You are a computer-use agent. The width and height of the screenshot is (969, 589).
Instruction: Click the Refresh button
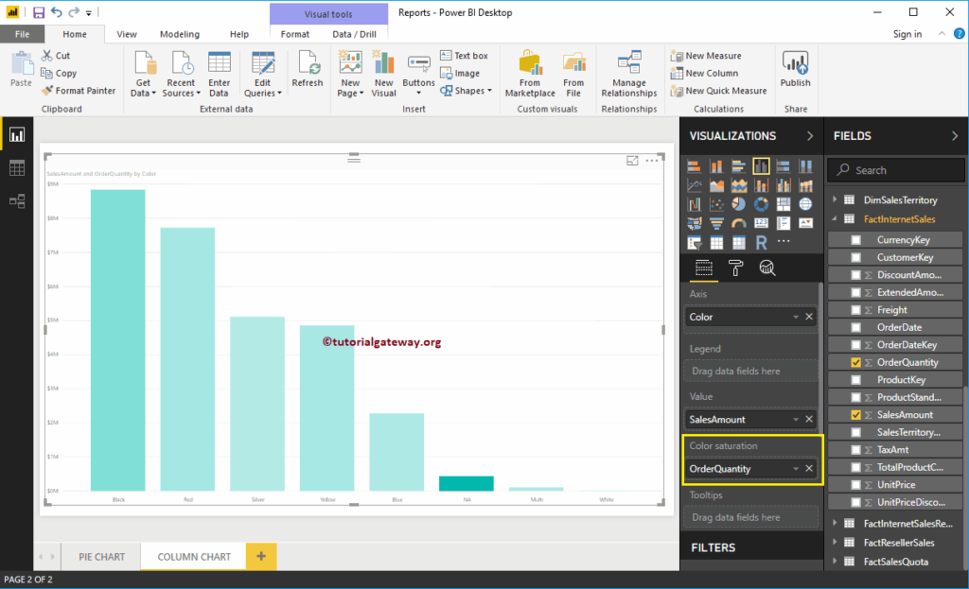308,69
